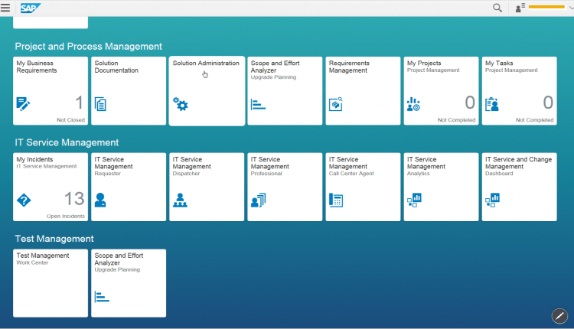574x329 pixels.
Task: Open the search magnifier icon
Action: [497, 8]
